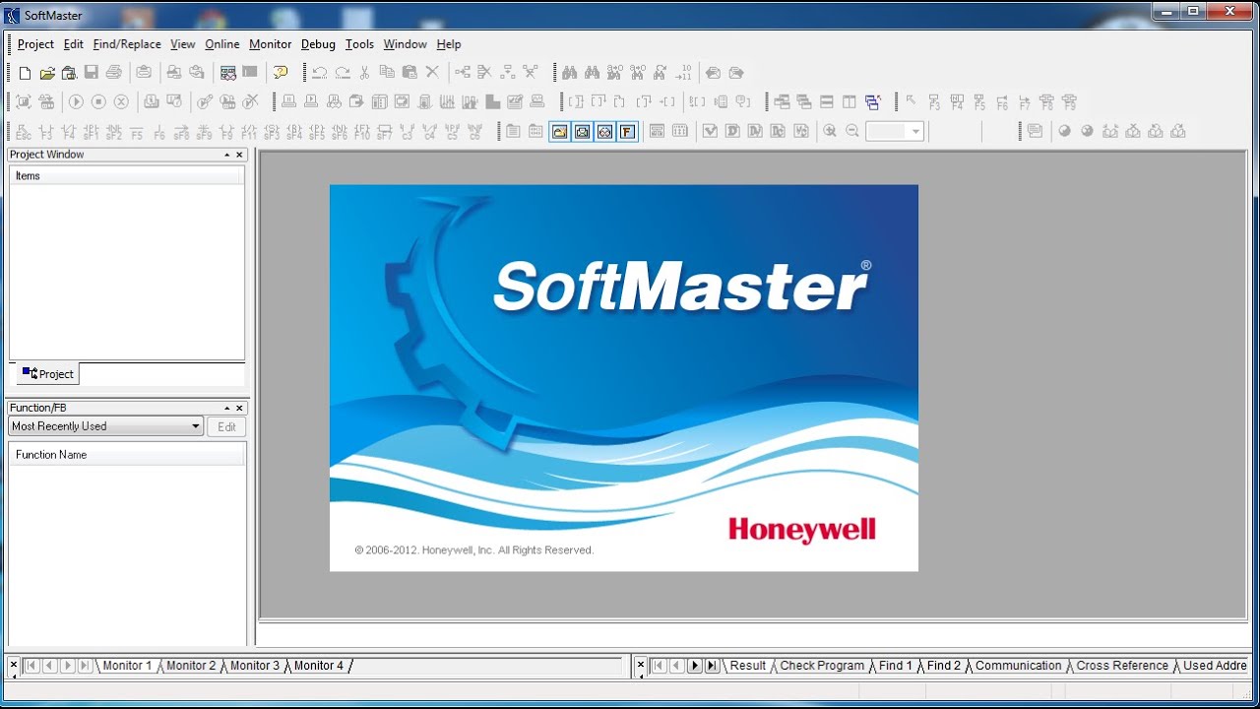Click the Items column header

126,176
